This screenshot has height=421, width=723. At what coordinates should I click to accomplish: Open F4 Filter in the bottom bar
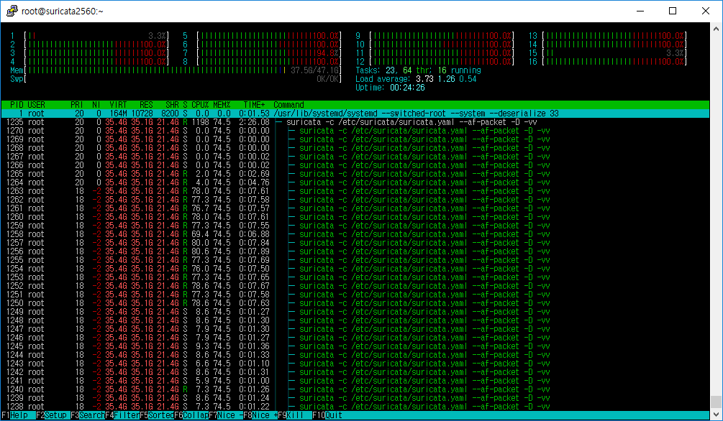pyautogui.click(x=122, y=415)
